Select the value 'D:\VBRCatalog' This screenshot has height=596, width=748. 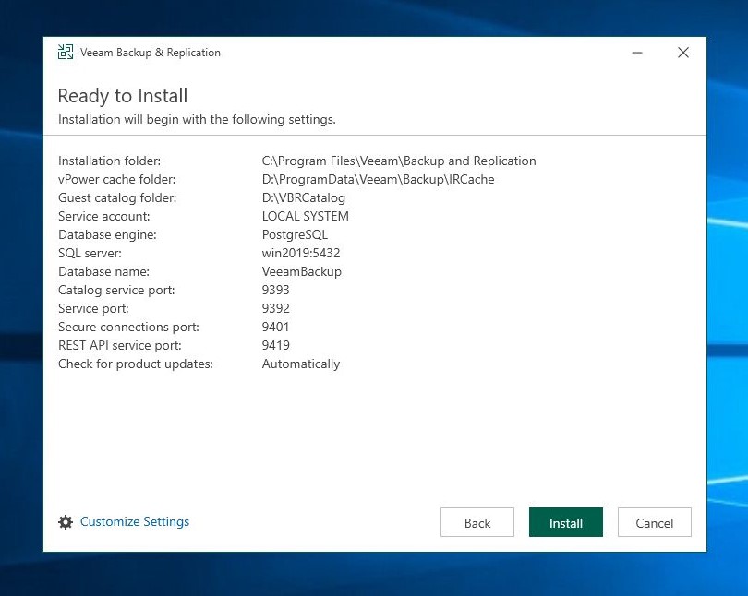(x=304, y=197)
